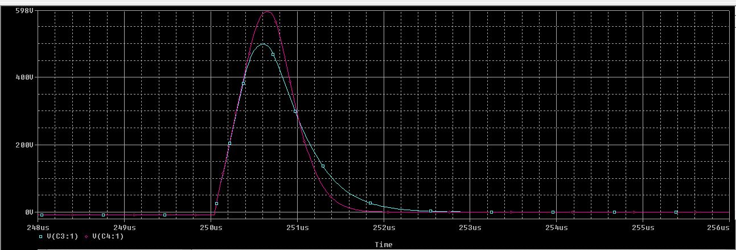Click the 251us x-axis label
Screen dimensions: 736x250
[x=298, y=228]
